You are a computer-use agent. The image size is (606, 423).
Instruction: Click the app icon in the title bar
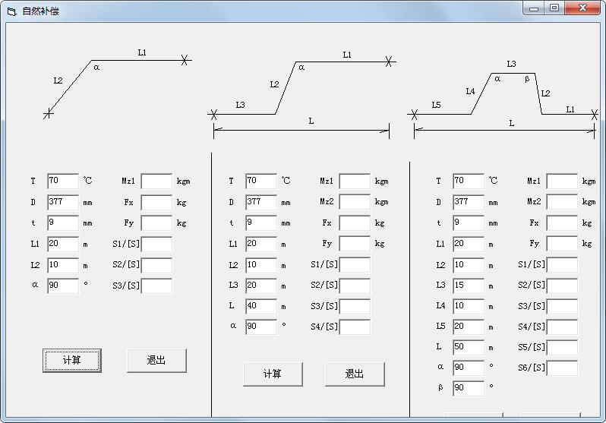coord(11,11)
